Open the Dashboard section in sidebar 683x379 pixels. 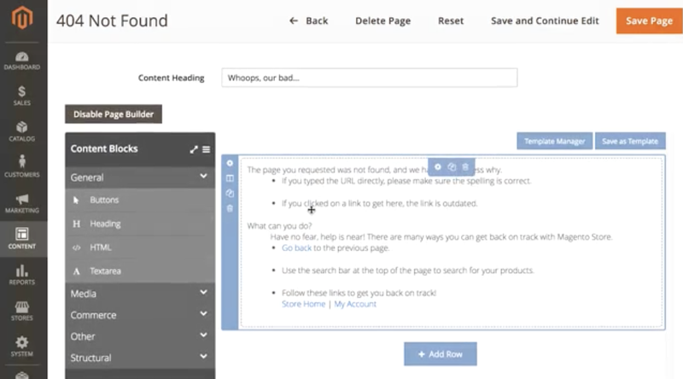point(22,61)
